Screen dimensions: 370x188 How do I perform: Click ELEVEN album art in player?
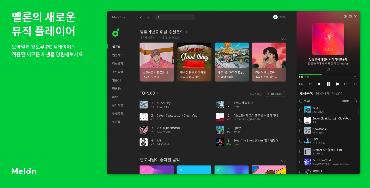(x=328, y=39)
